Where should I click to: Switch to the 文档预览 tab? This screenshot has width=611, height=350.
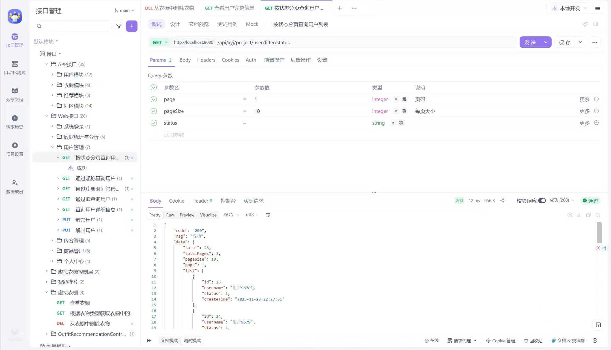coord(198,24)
